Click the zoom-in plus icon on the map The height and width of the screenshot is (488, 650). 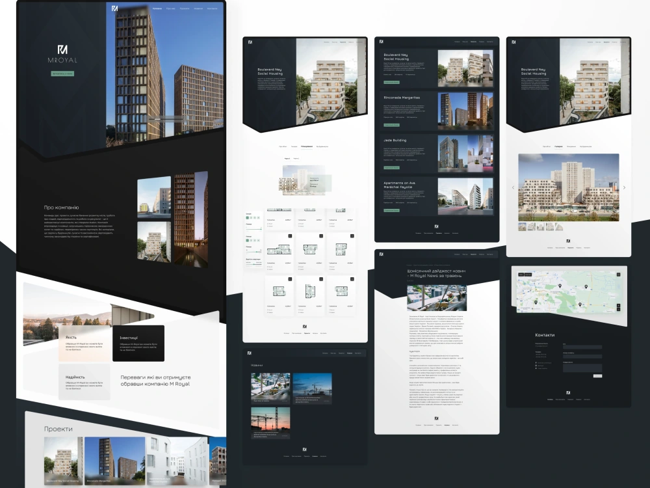[619, 306]
